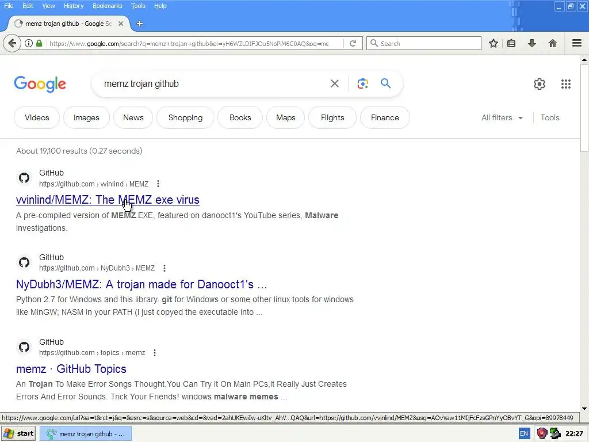Show bookmarks list icon
The image size is (589, 442).
(511, 43)
